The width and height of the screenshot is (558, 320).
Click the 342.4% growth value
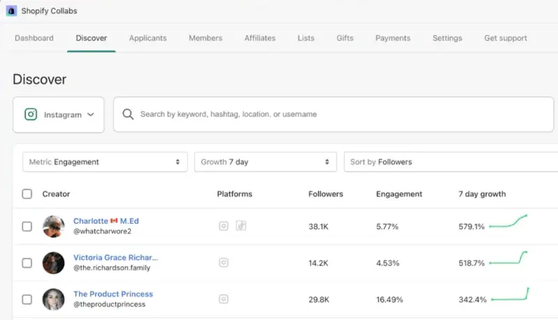click(x=473, y=300)
